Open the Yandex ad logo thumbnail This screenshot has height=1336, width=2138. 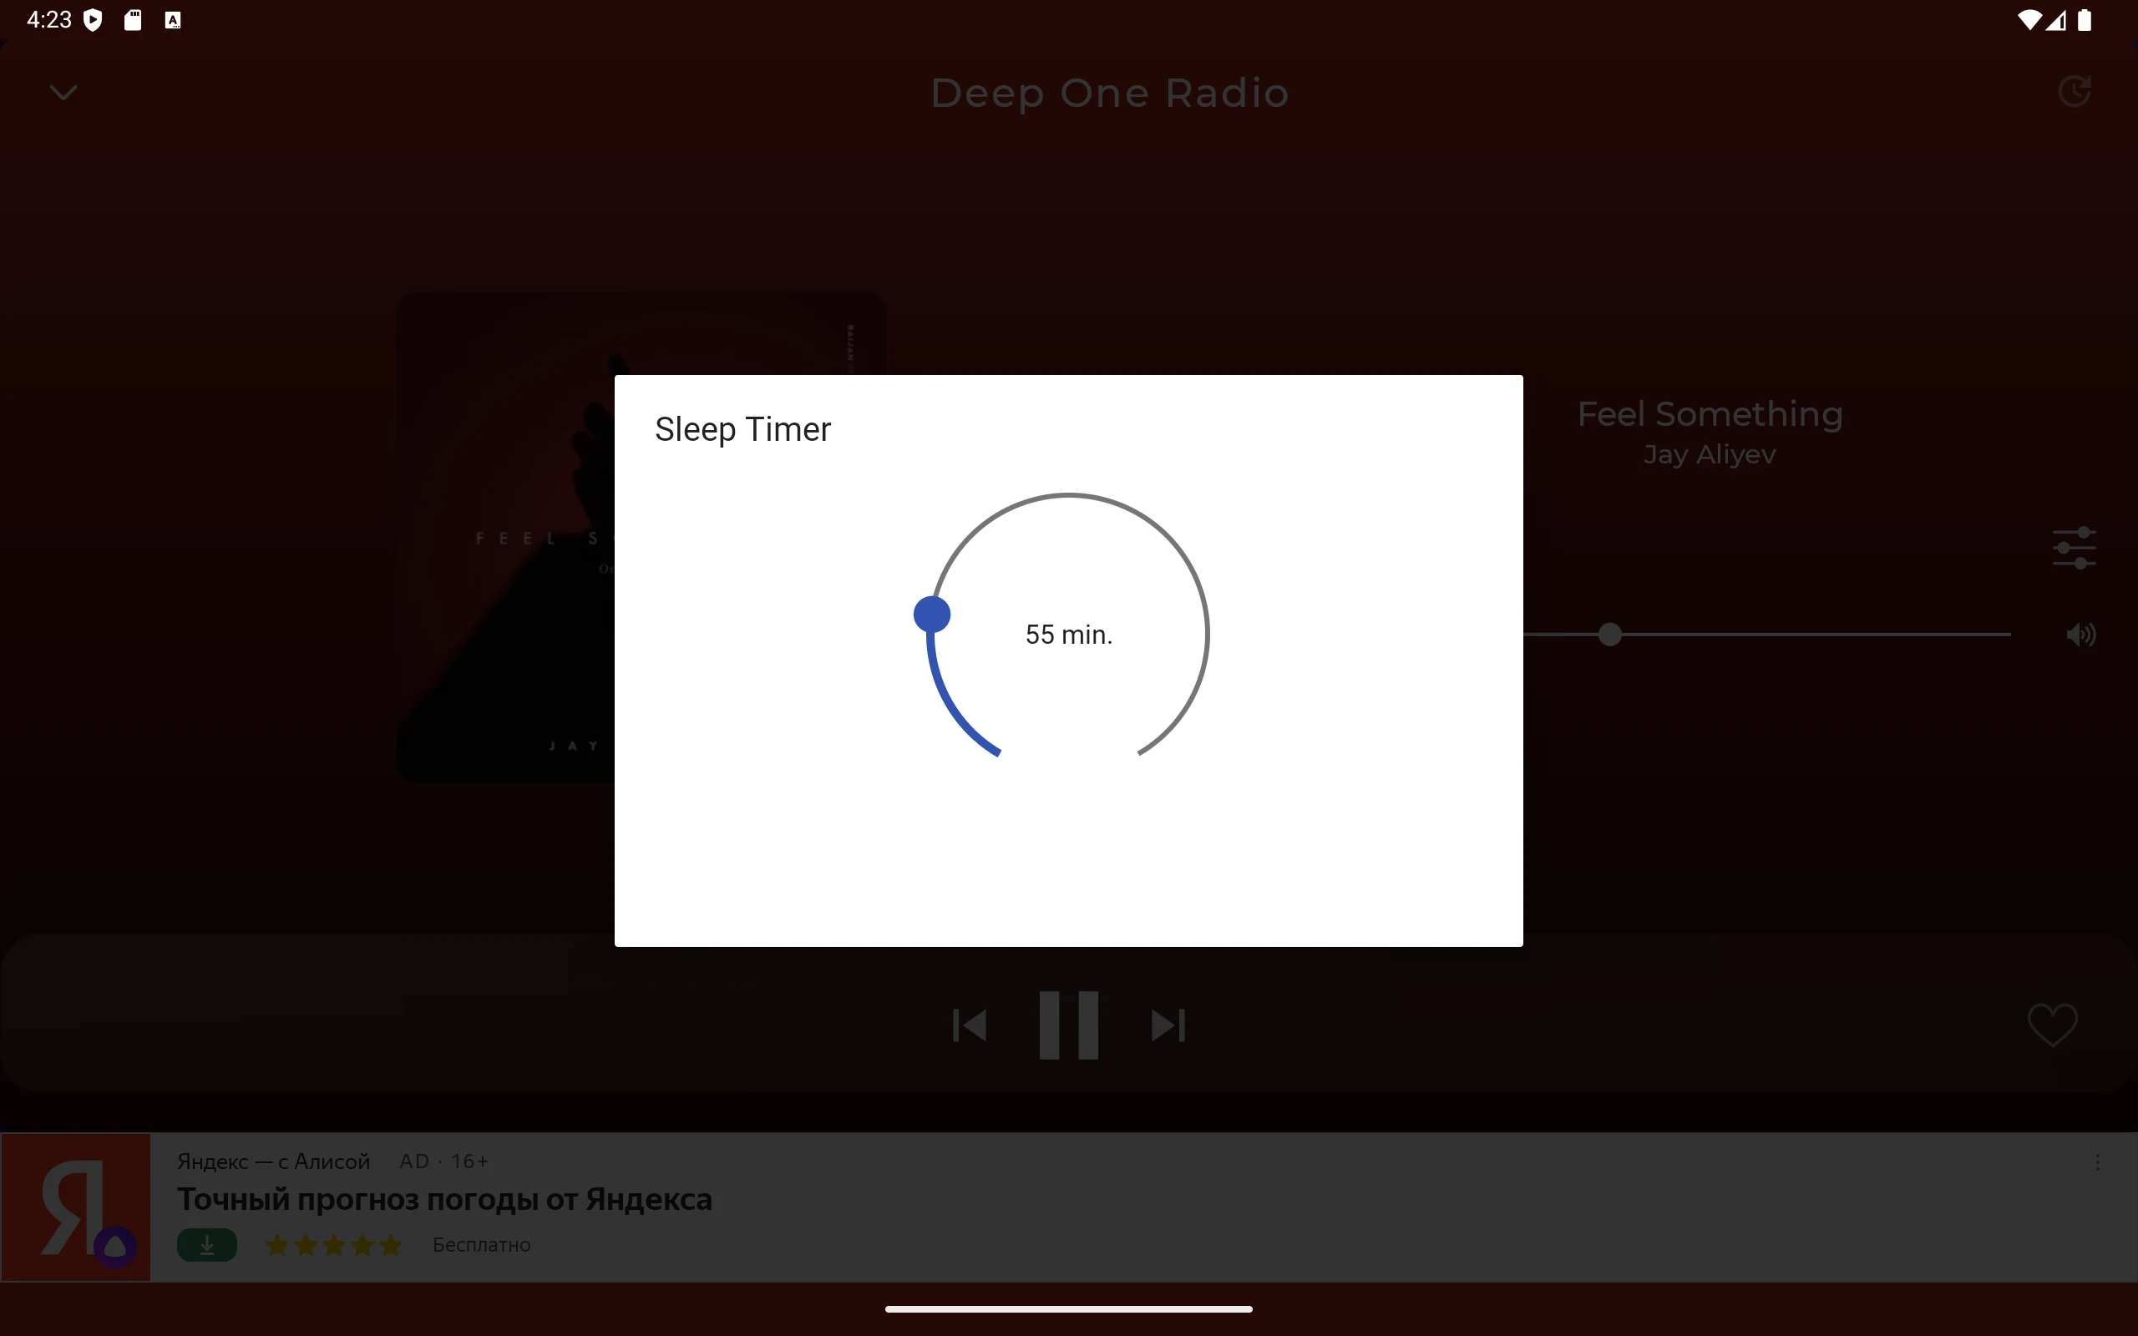(x=76, y=1207)
